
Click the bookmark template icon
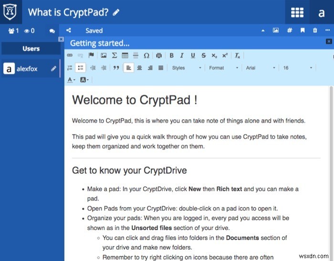pyautogui.click(x=303, y=31)
